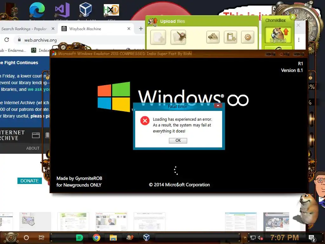Click the hamster icon in the Upload files toolbar

213,37
